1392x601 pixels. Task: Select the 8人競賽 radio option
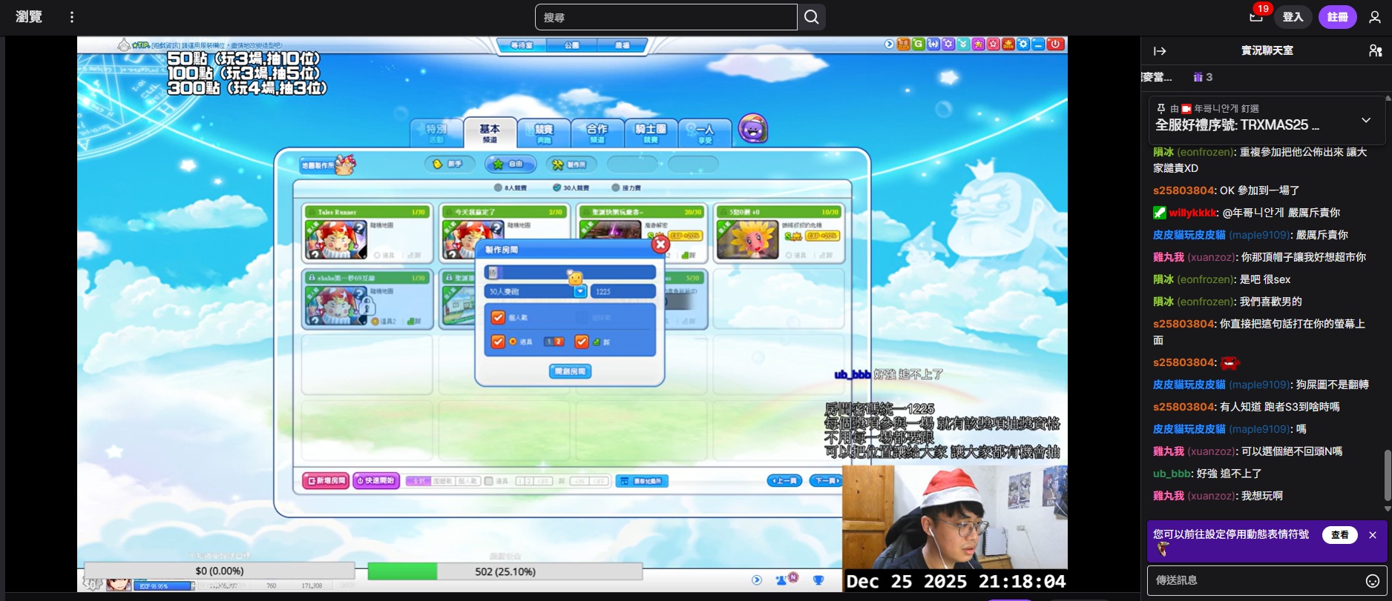click(499, 188)
